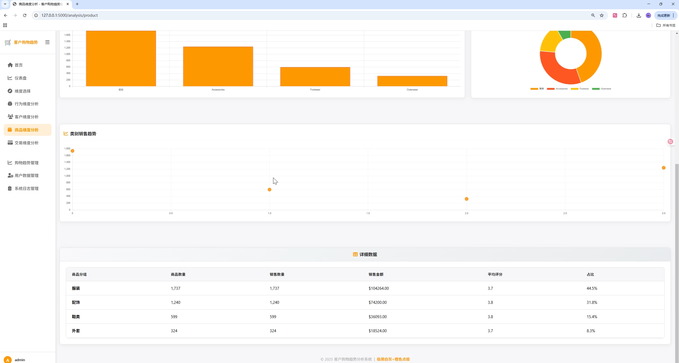Toggle the Outerwear legend in donut chart
Screen dimensions: 679x363
pos(602,89)
